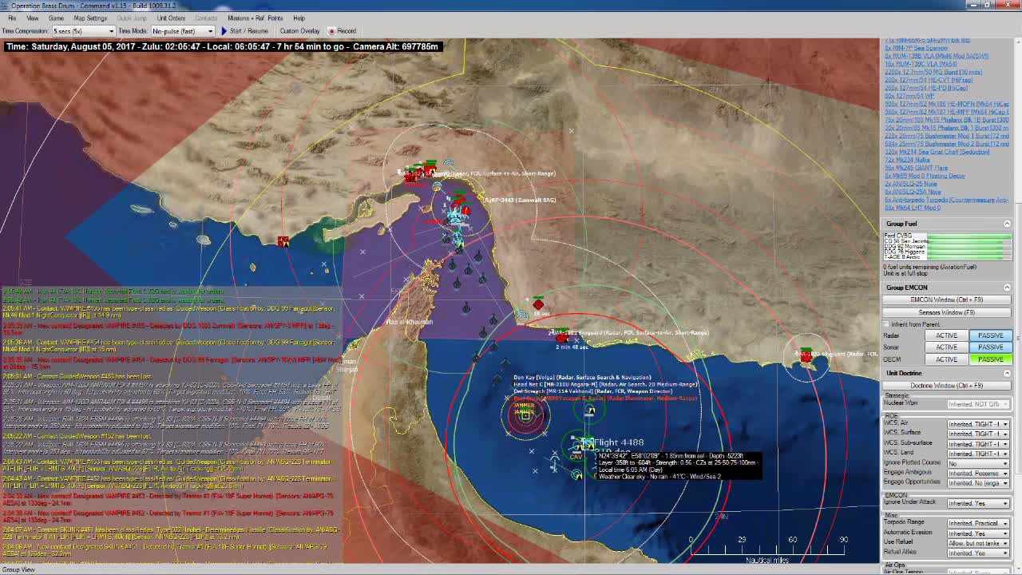Open the Help menu
Image resolution: width=1022 pixels, height=575 pixels.
point(299,18)
